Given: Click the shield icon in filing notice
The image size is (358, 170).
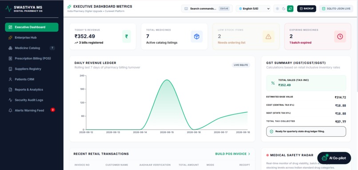Looking at the screenshot, I should tap(271, 131).
